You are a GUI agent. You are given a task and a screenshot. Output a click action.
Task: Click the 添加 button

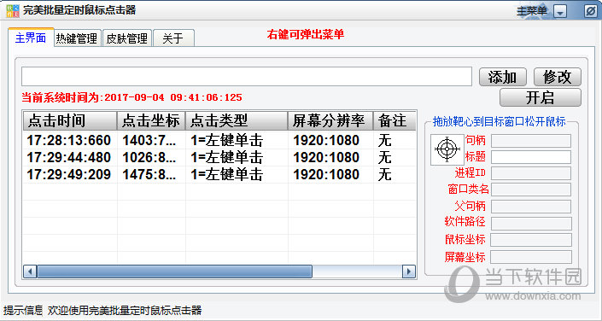coord(503,77)
